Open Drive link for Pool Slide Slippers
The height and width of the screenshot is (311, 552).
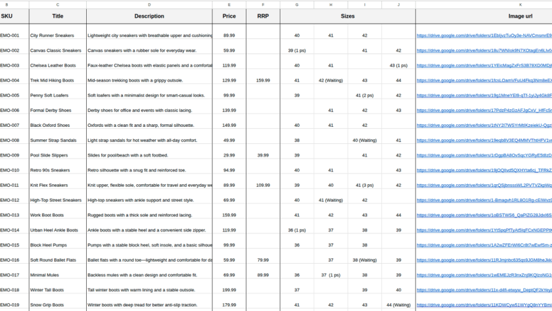click(x=484, y=155)
